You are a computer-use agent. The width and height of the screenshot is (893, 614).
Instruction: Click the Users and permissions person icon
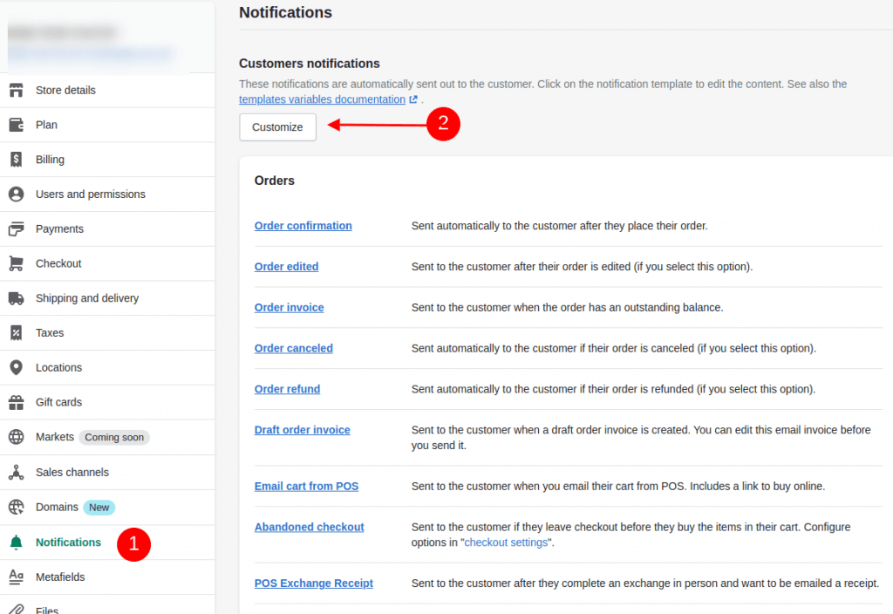(16, 194)
